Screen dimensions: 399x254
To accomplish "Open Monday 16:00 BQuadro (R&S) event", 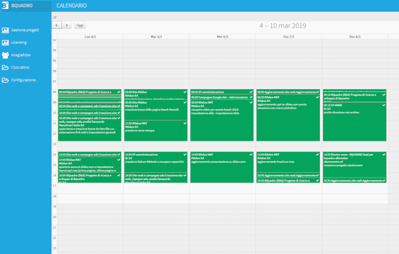I will coord(90,178).
